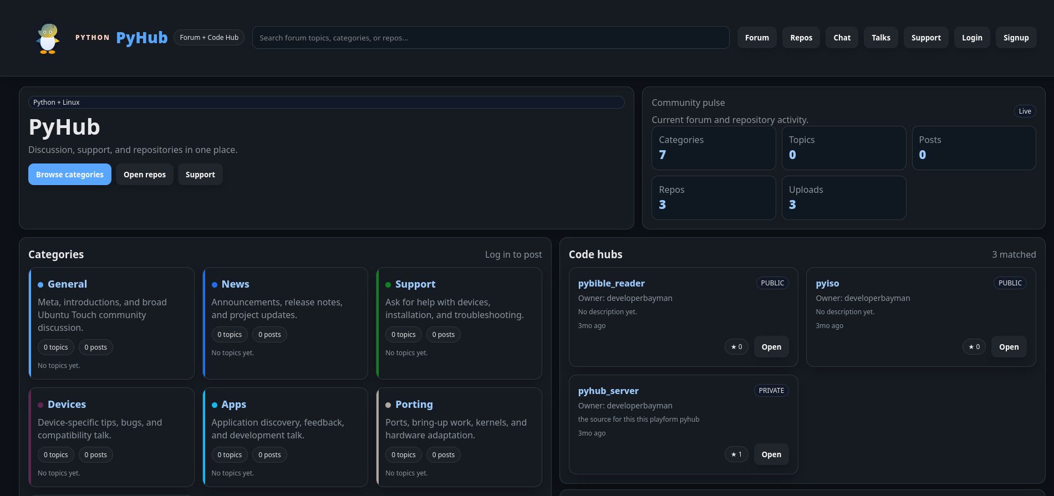The width and height of the screenshot is (1054, 496).
Task: Open the pybible_reader repo title link
Action: coord(611,283)
